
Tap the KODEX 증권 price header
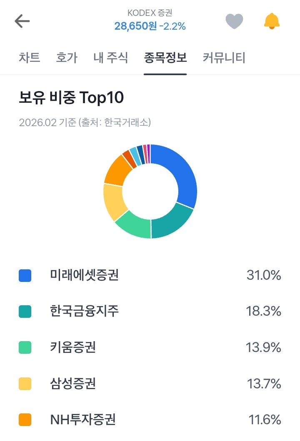click(x=150, y=21)
